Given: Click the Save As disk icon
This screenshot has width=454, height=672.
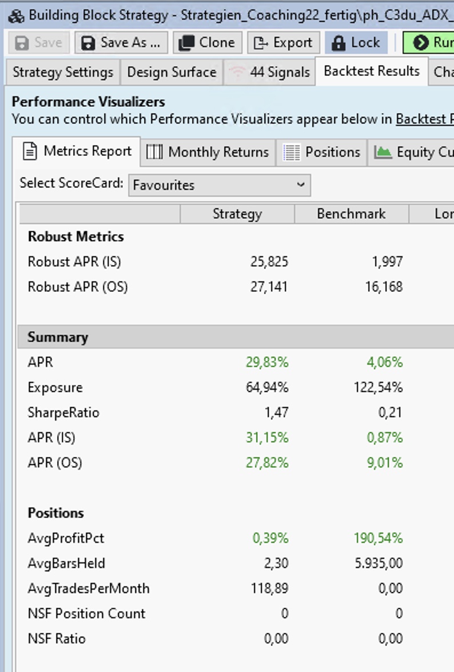Looking at the screenshot, I should click(x=88, y=43).
